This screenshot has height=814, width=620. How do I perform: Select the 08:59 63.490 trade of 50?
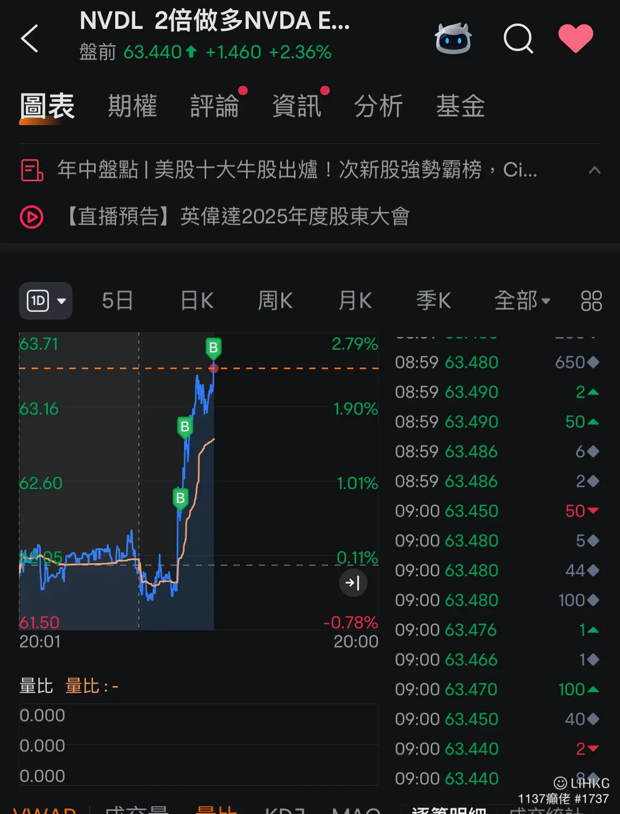[x=497, y=422]
